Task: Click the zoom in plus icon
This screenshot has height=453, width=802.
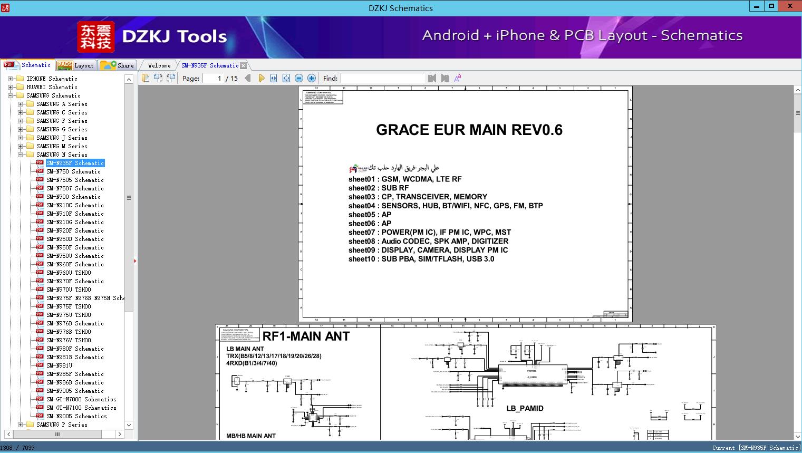Action: tap(312, 78)
